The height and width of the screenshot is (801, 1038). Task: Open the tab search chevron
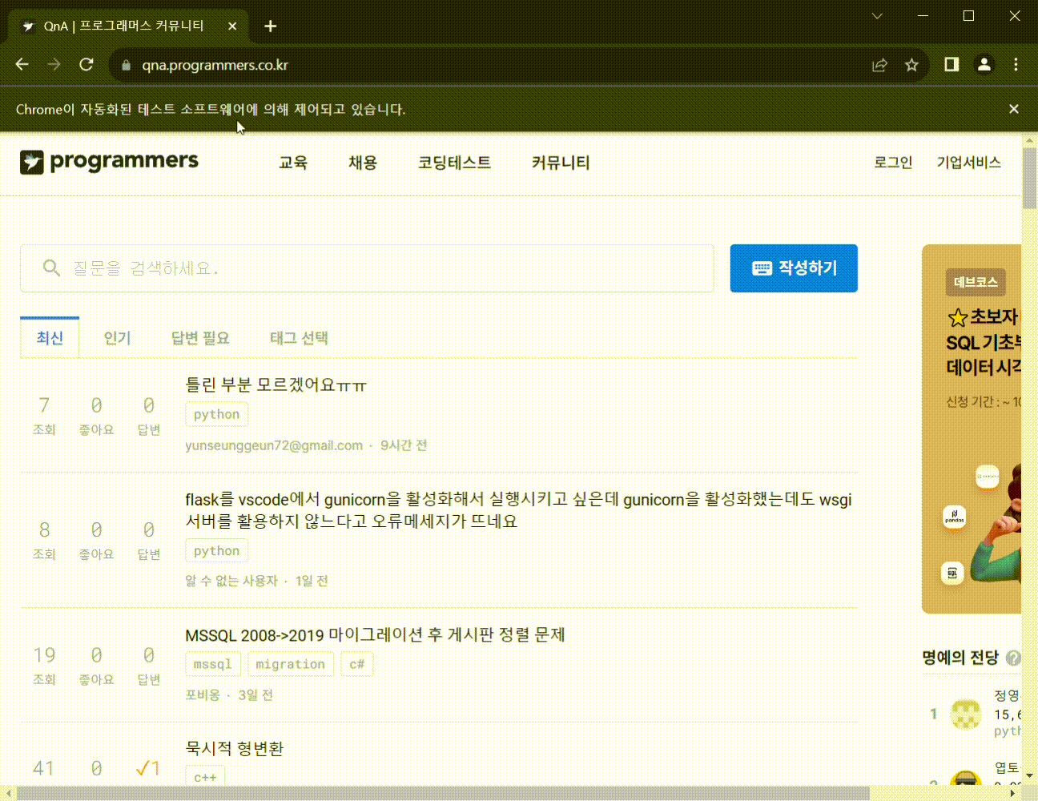[877, 16]
